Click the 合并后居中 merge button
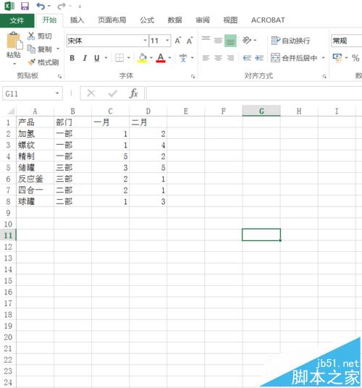The image size is (362, 388). click(294, 58)
